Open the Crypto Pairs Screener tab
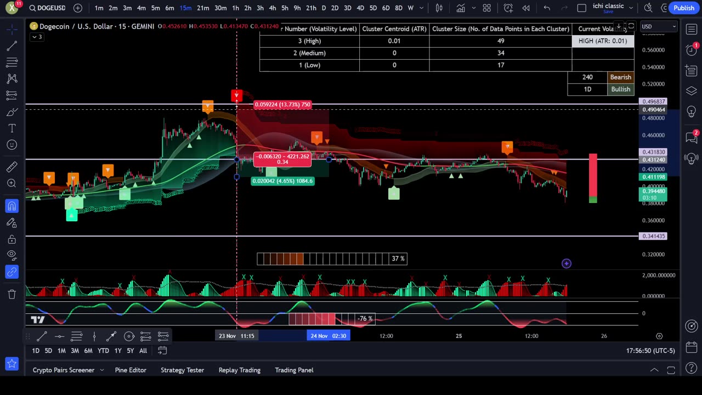 point(64,370)
